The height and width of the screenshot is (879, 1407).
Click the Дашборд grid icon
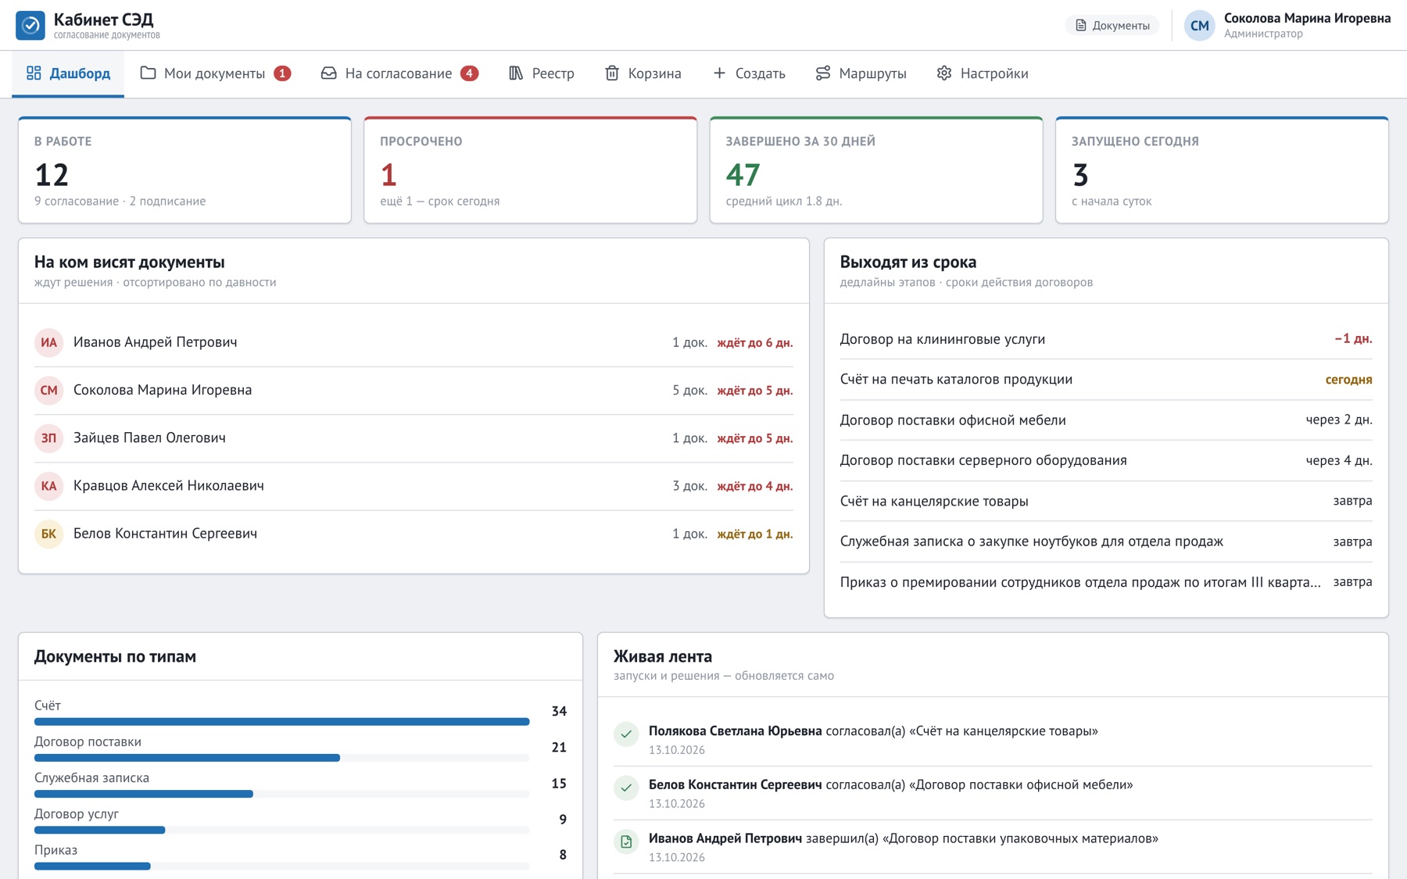[x=34, y=73]
